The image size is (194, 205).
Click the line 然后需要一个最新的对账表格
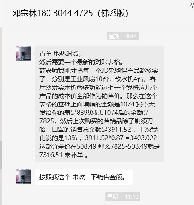[81, 62]
